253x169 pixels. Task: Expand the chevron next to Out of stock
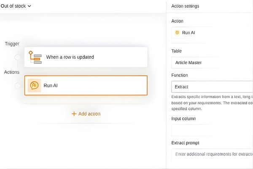pos(29,6)
